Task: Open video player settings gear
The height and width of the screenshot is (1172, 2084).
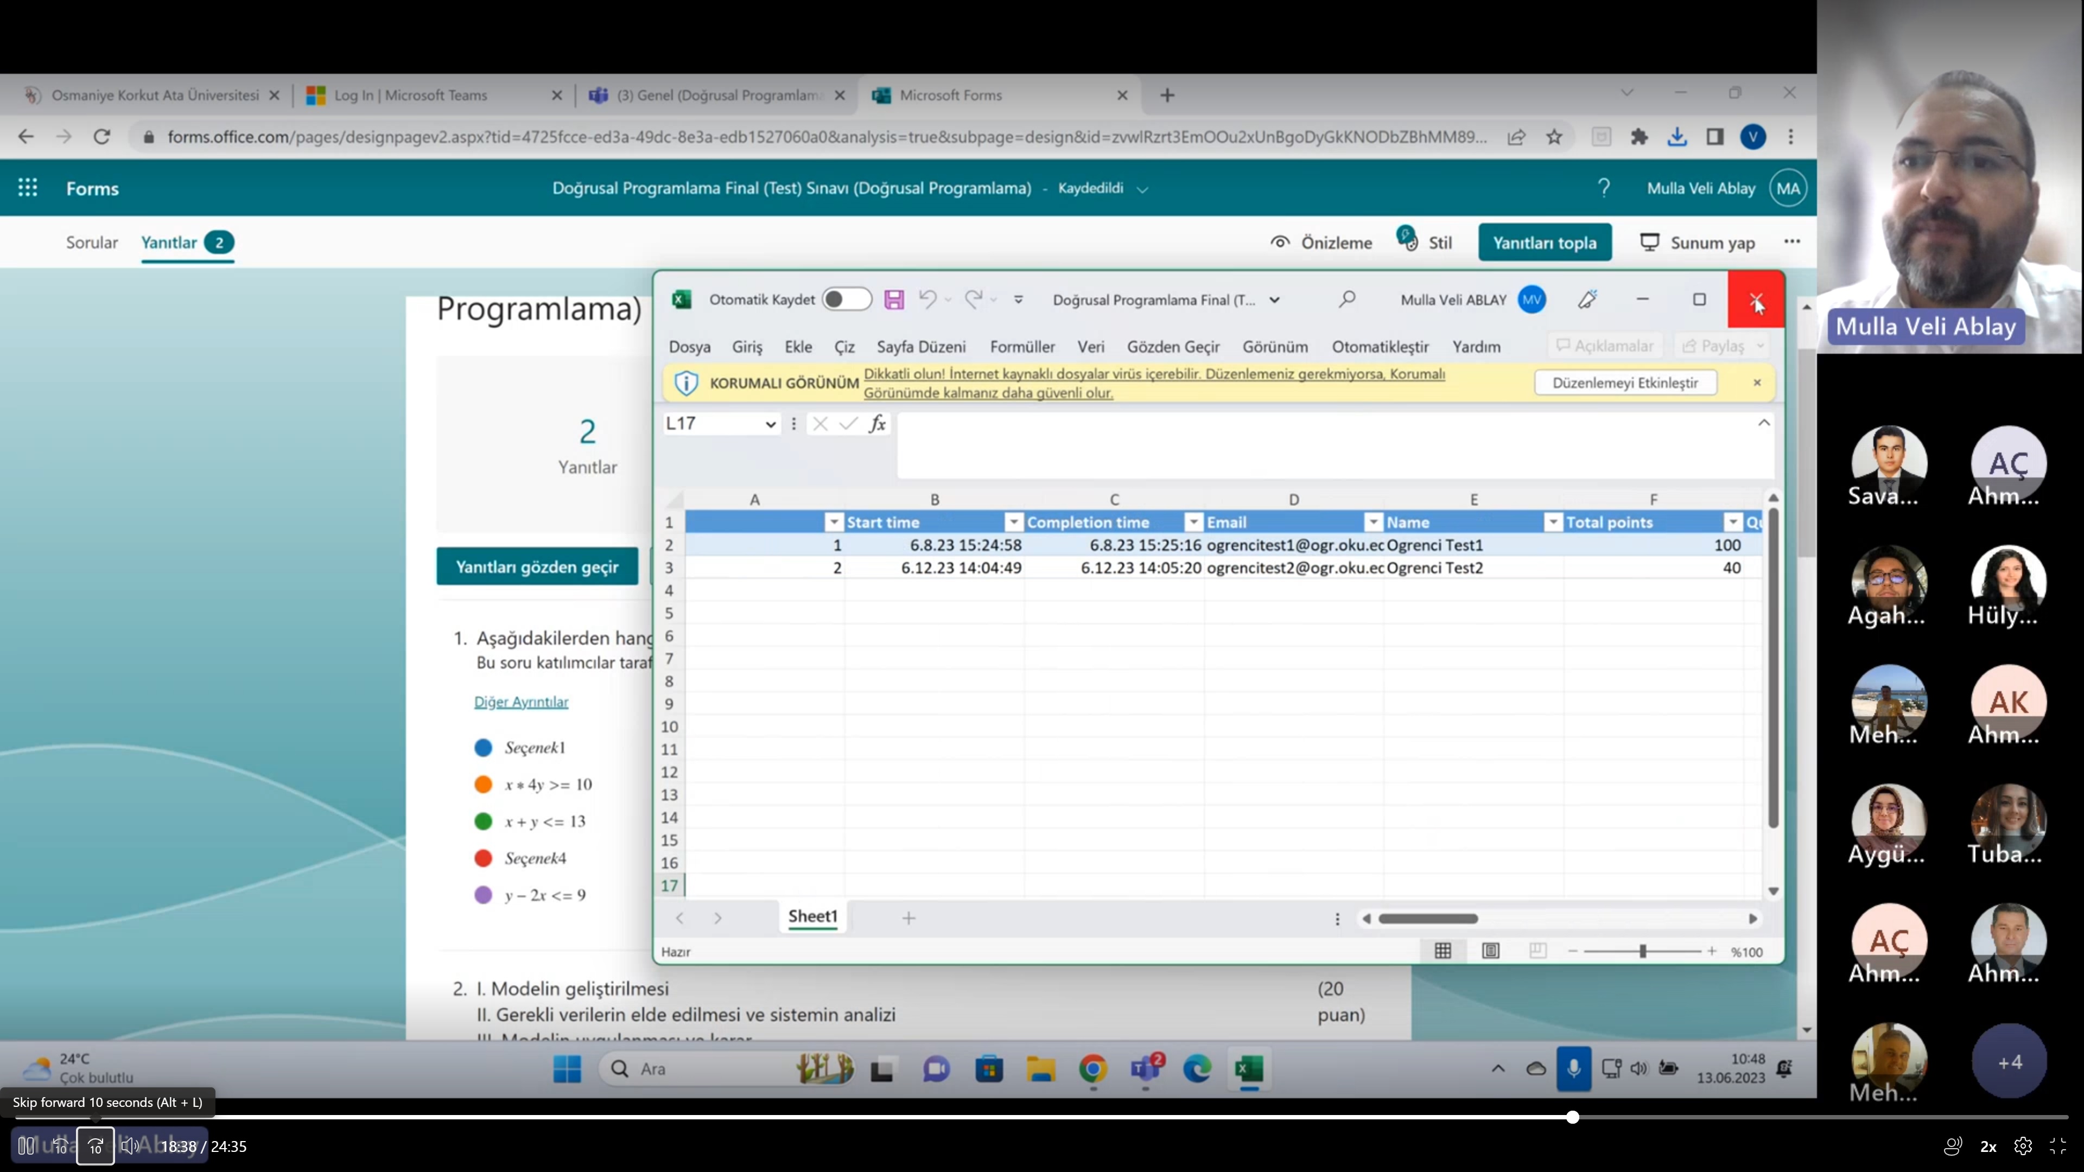Action: coord(2023,1146)
